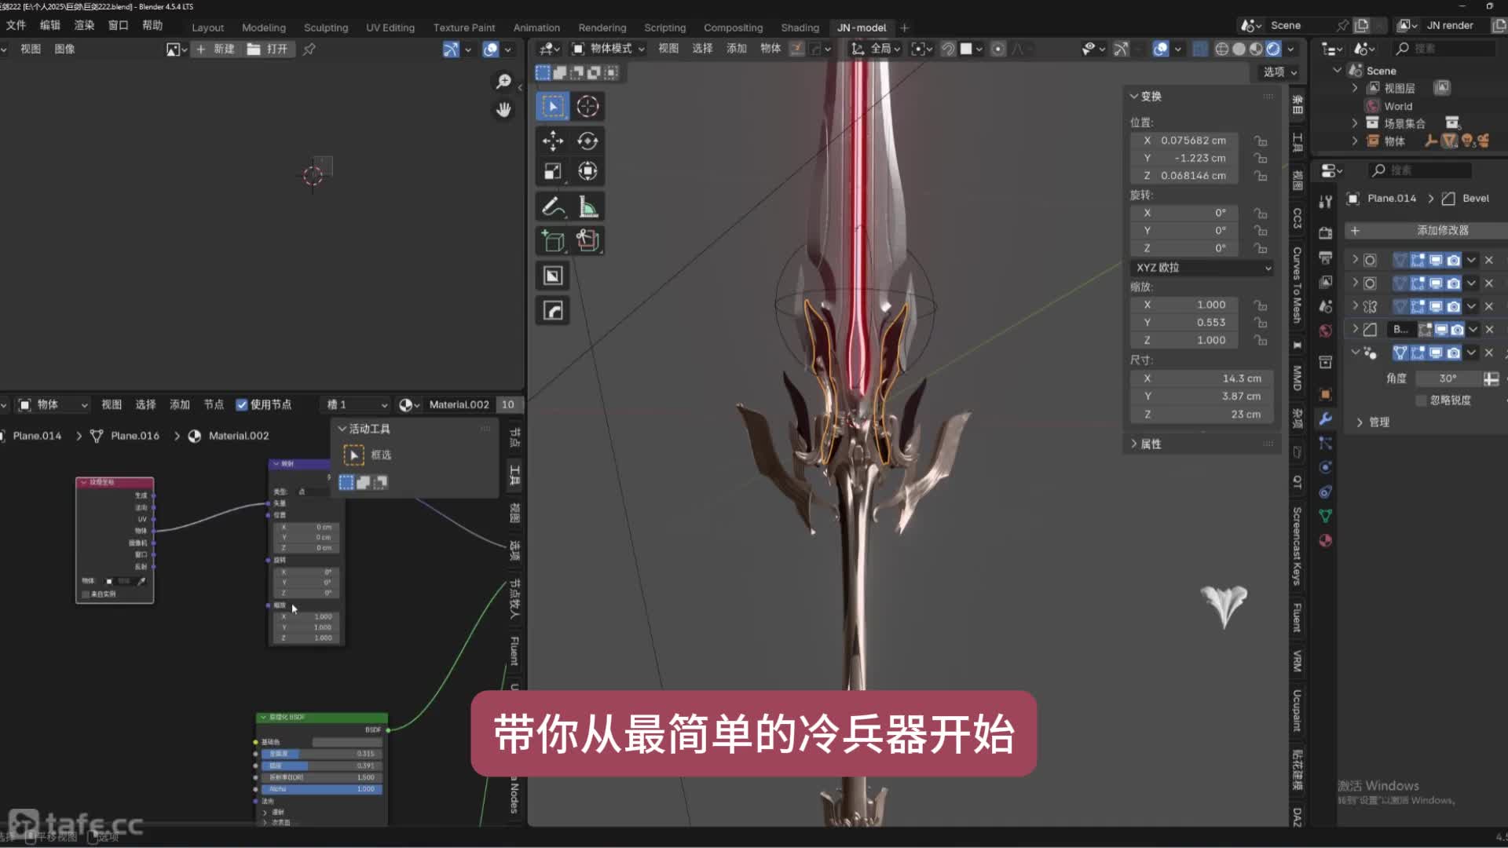
Task: Toggle the X location lock icon
Action: [1261, 141]
